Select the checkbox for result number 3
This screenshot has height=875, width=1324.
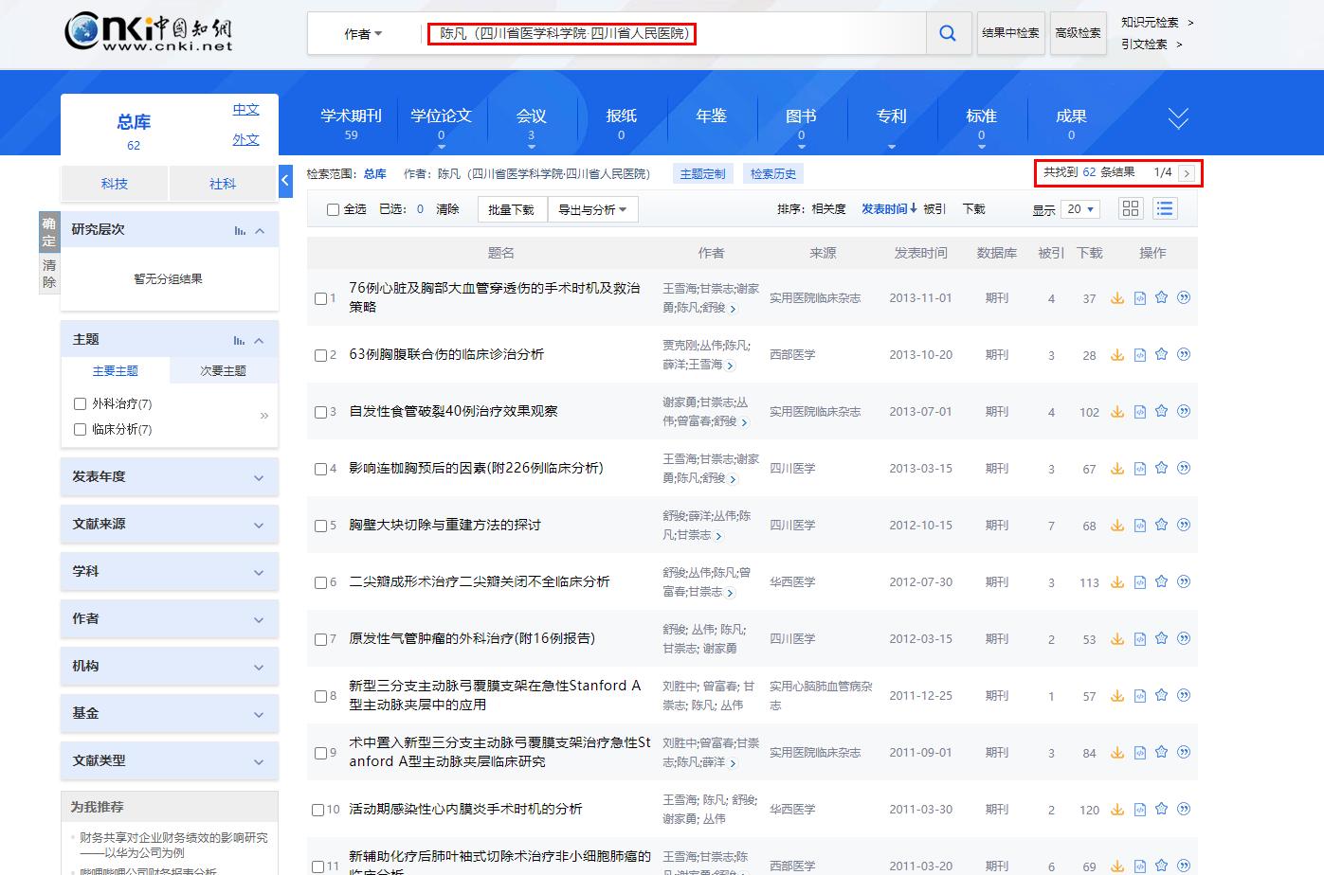[x=322, y=412]
